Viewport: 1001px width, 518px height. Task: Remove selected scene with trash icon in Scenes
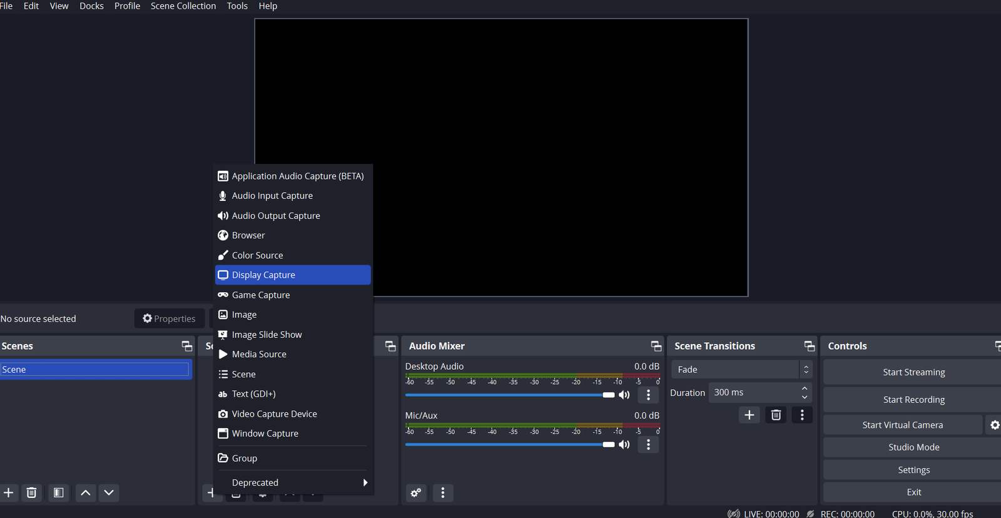tap(31, 493)
